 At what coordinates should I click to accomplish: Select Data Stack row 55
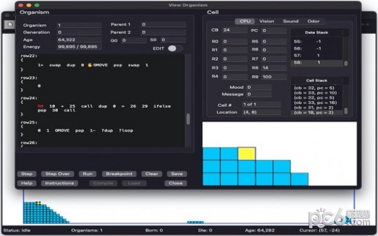pyautogui.click(x=317, y=42)
